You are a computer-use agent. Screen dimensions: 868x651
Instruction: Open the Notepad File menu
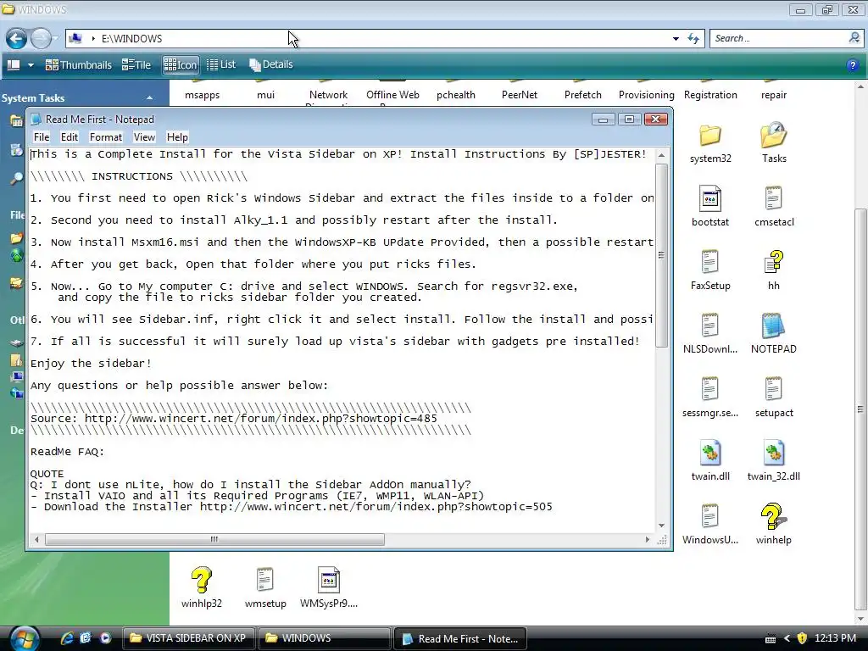42,137
